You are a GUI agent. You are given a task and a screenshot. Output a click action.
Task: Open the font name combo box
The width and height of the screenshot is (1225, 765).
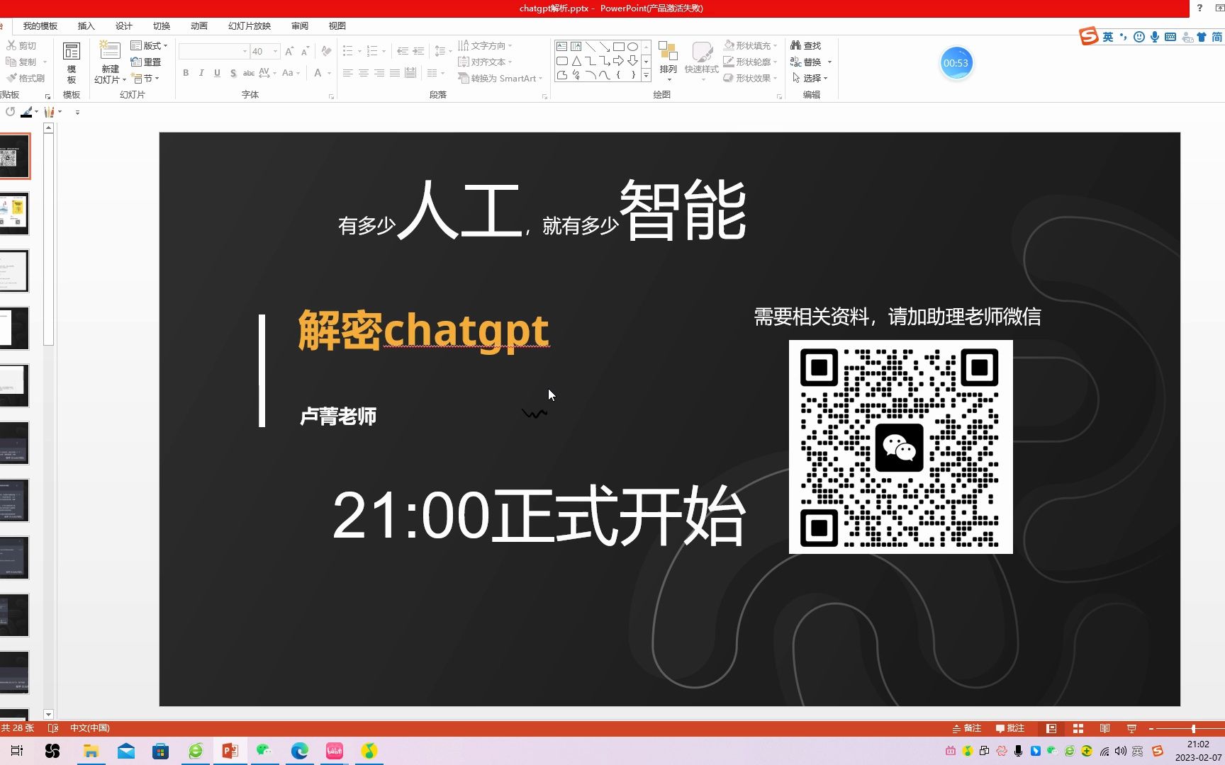point(213,51)
